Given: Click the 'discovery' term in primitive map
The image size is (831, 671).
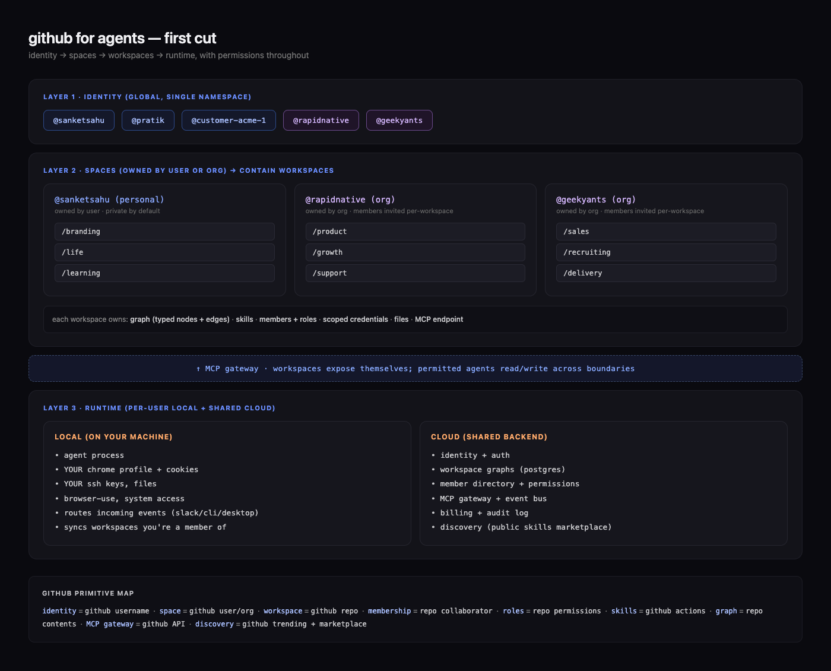Looking at the screenshot, I should tap(215, 624).
